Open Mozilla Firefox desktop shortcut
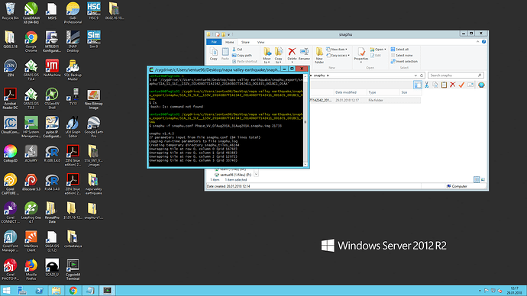 tap(31, 269)
